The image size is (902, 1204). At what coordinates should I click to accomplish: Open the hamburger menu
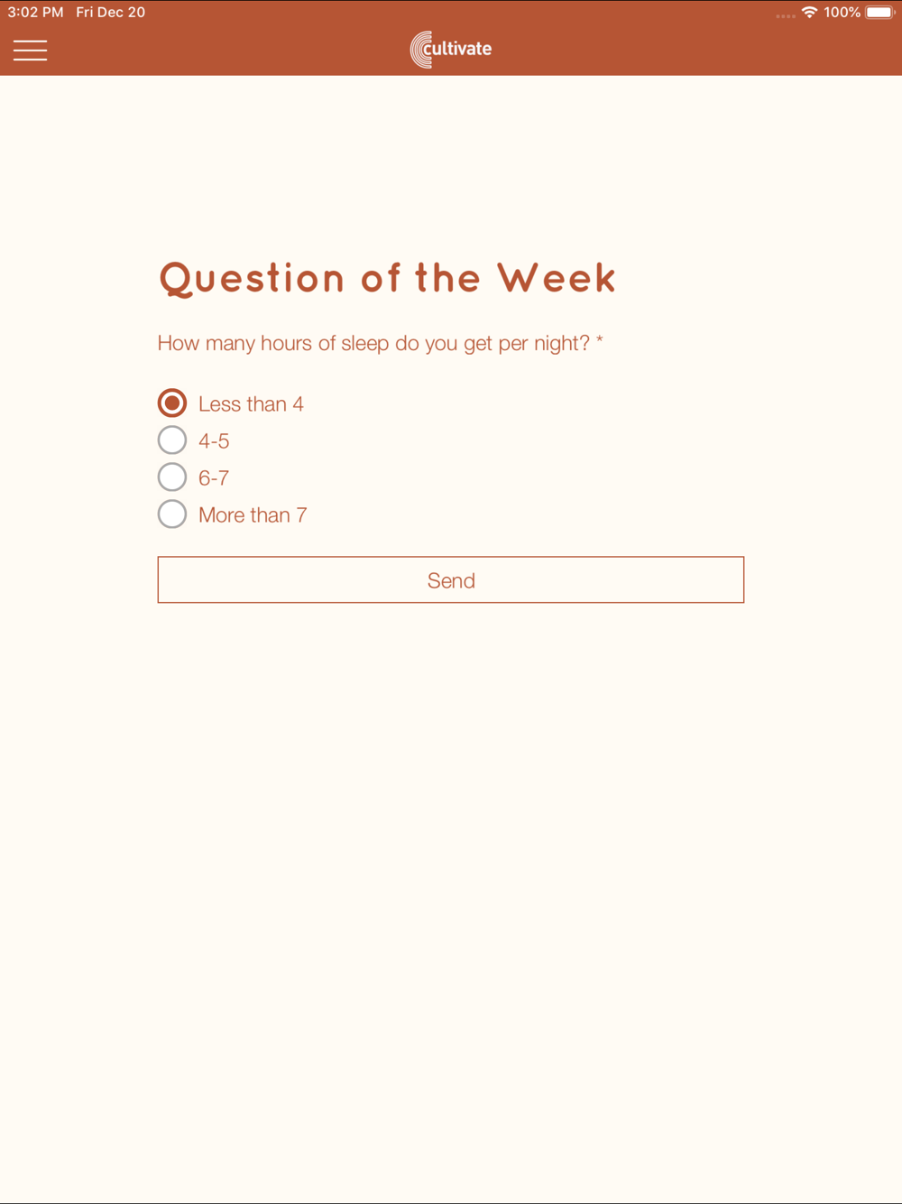point(30,51)
